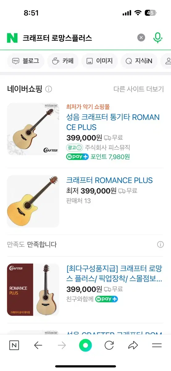
Task: Switch to the 블로그 tab
Action: click(26, 61)
